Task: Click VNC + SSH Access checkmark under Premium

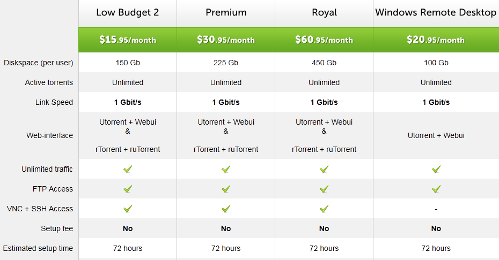Action: [x=226, y=209]
